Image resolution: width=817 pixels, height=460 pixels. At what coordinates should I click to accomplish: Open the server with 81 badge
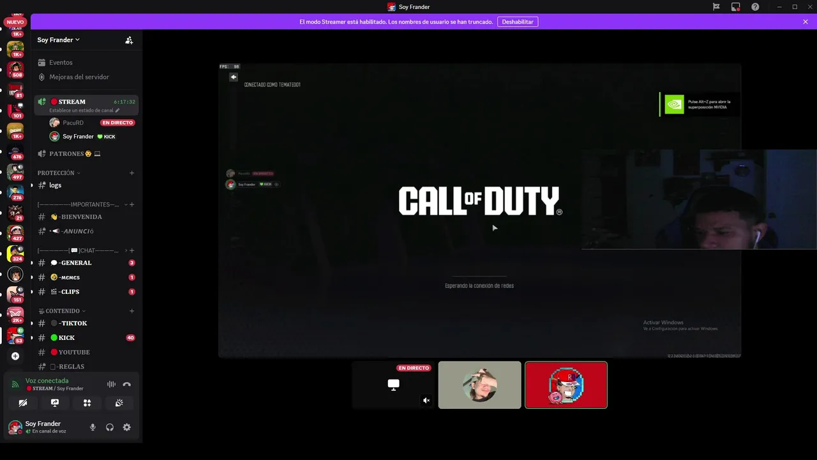point(15,89)
